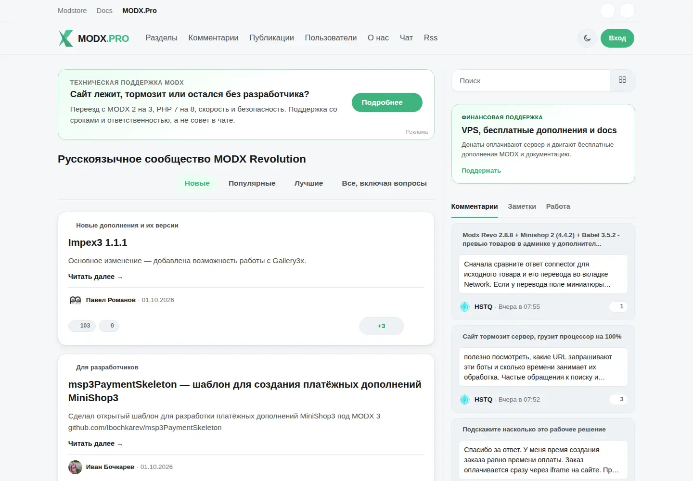Open the Разделы navigation menu
Screen dimensions: 693x481
[161, 38]
